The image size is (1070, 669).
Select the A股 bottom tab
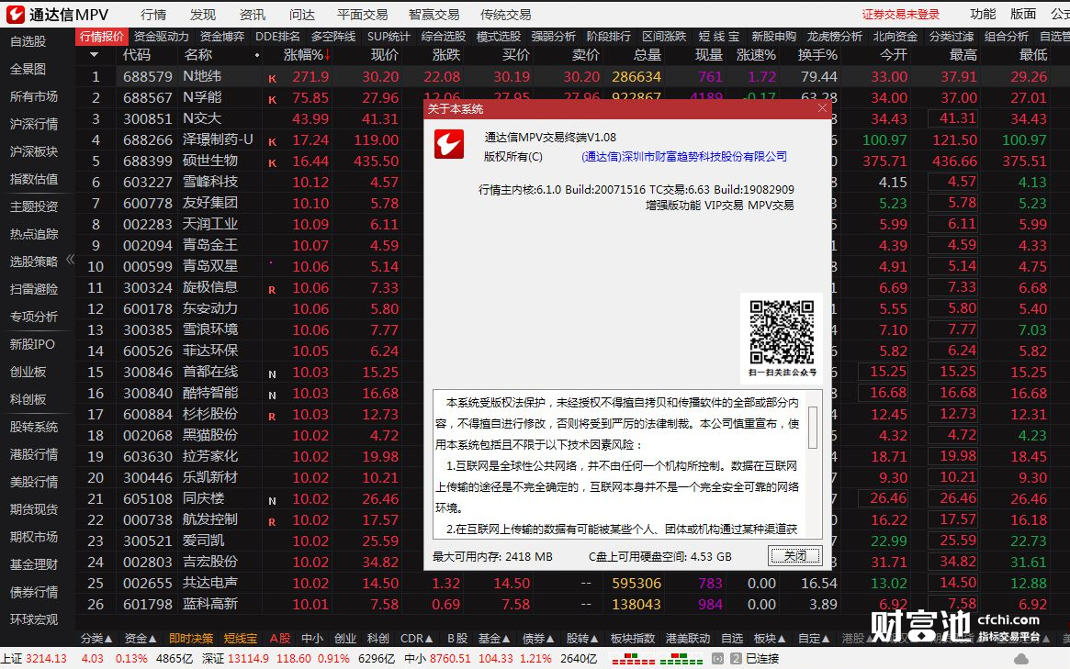(280, 639)
